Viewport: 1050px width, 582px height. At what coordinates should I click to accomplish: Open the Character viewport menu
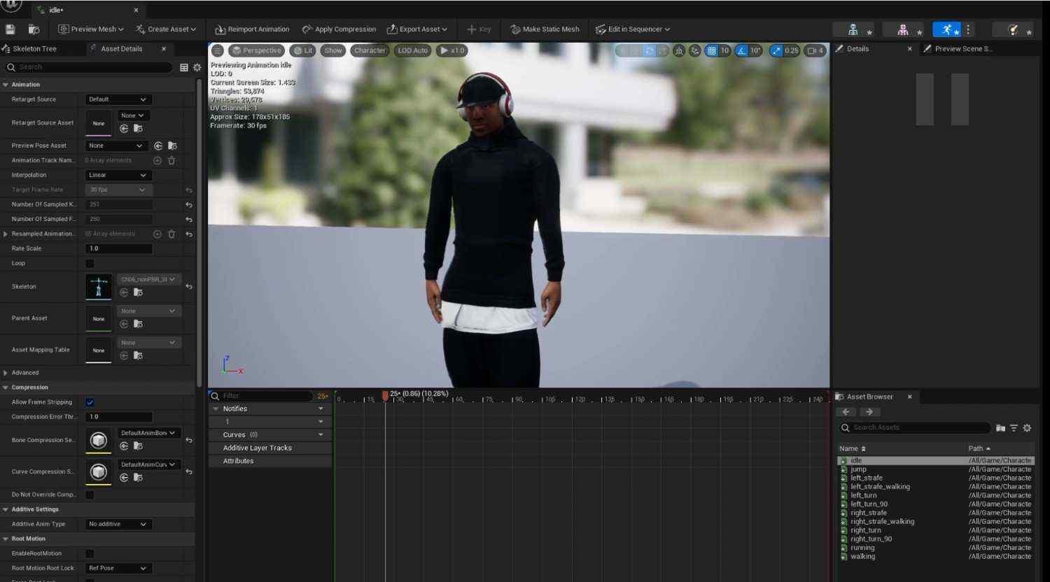pos(370,50)
